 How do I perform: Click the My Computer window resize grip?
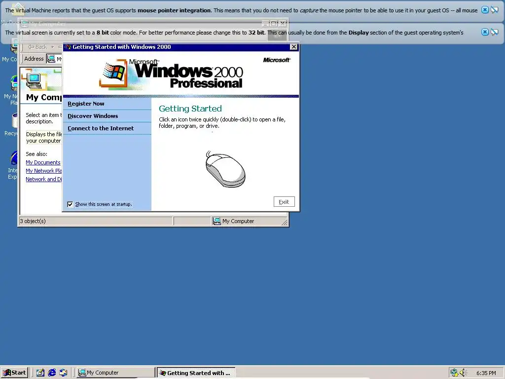(285, 222)
